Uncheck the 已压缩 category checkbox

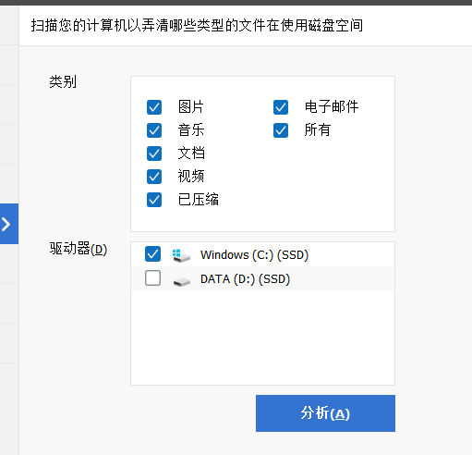[x=154, y=200]
